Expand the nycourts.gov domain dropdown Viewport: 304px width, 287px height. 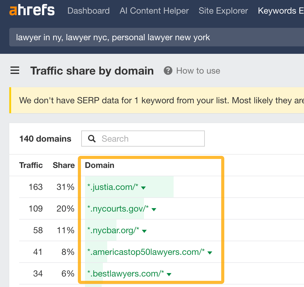coord(154,209)
